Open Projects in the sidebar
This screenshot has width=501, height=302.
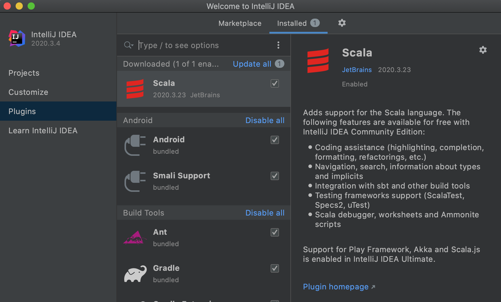pyautogui.click(x=58, y=73)
